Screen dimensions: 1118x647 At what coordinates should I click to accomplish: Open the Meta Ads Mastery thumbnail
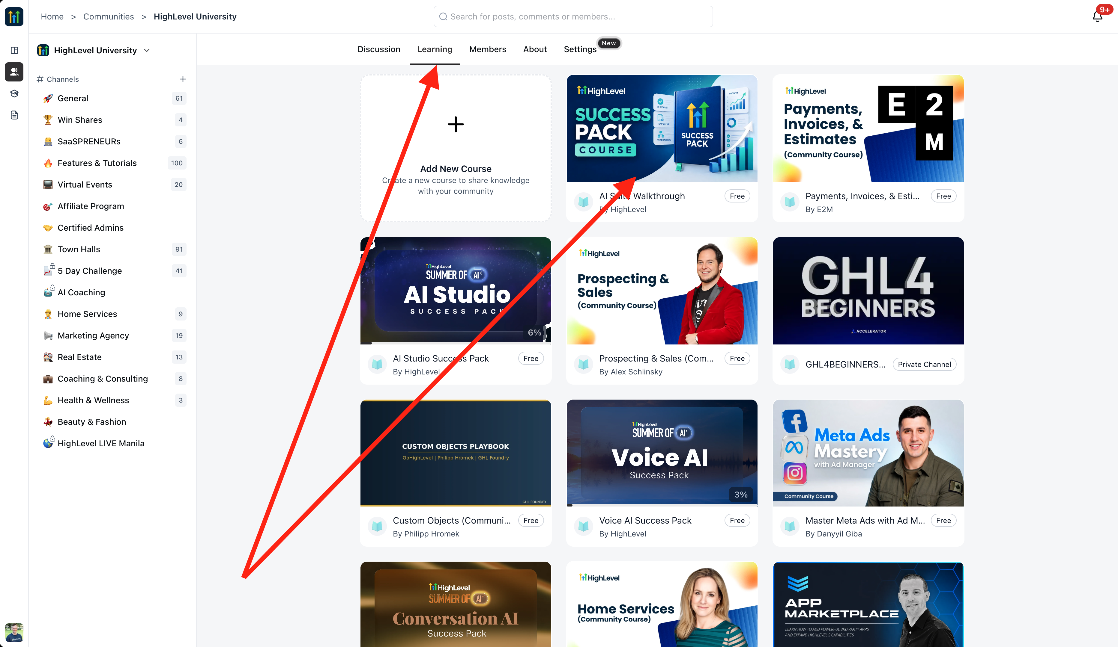(x=868, y=453)
